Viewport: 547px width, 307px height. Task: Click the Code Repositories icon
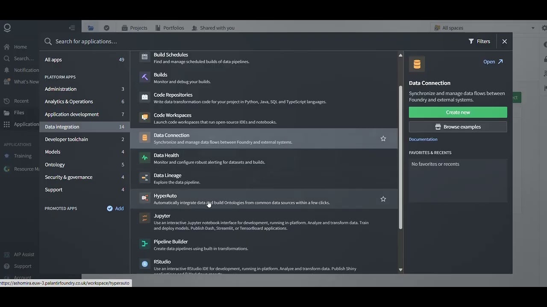pyautogui.click(x=145, y=97)
